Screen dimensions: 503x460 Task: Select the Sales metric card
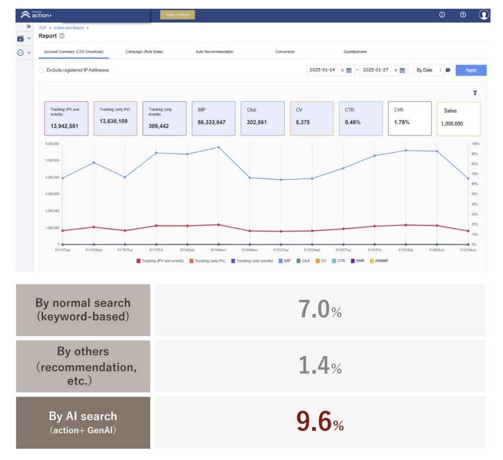click(x=458, y=118)
